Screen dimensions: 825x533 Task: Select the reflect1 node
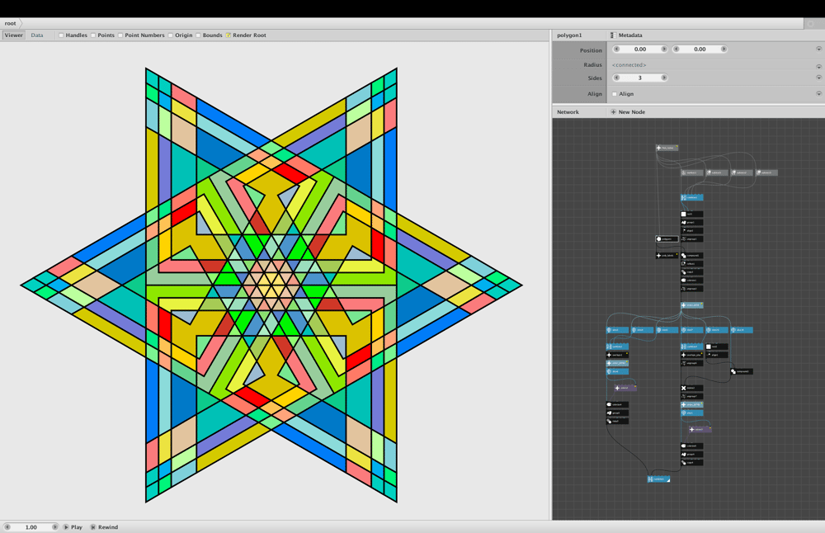[x=692, y=263]
